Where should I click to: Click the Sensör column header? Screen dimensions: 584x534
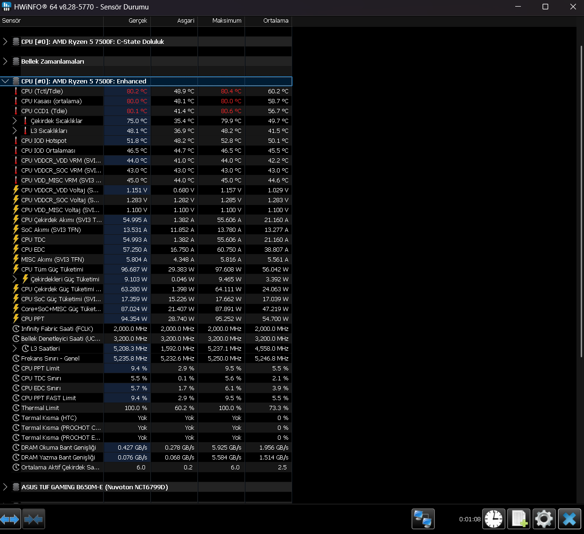52,21
